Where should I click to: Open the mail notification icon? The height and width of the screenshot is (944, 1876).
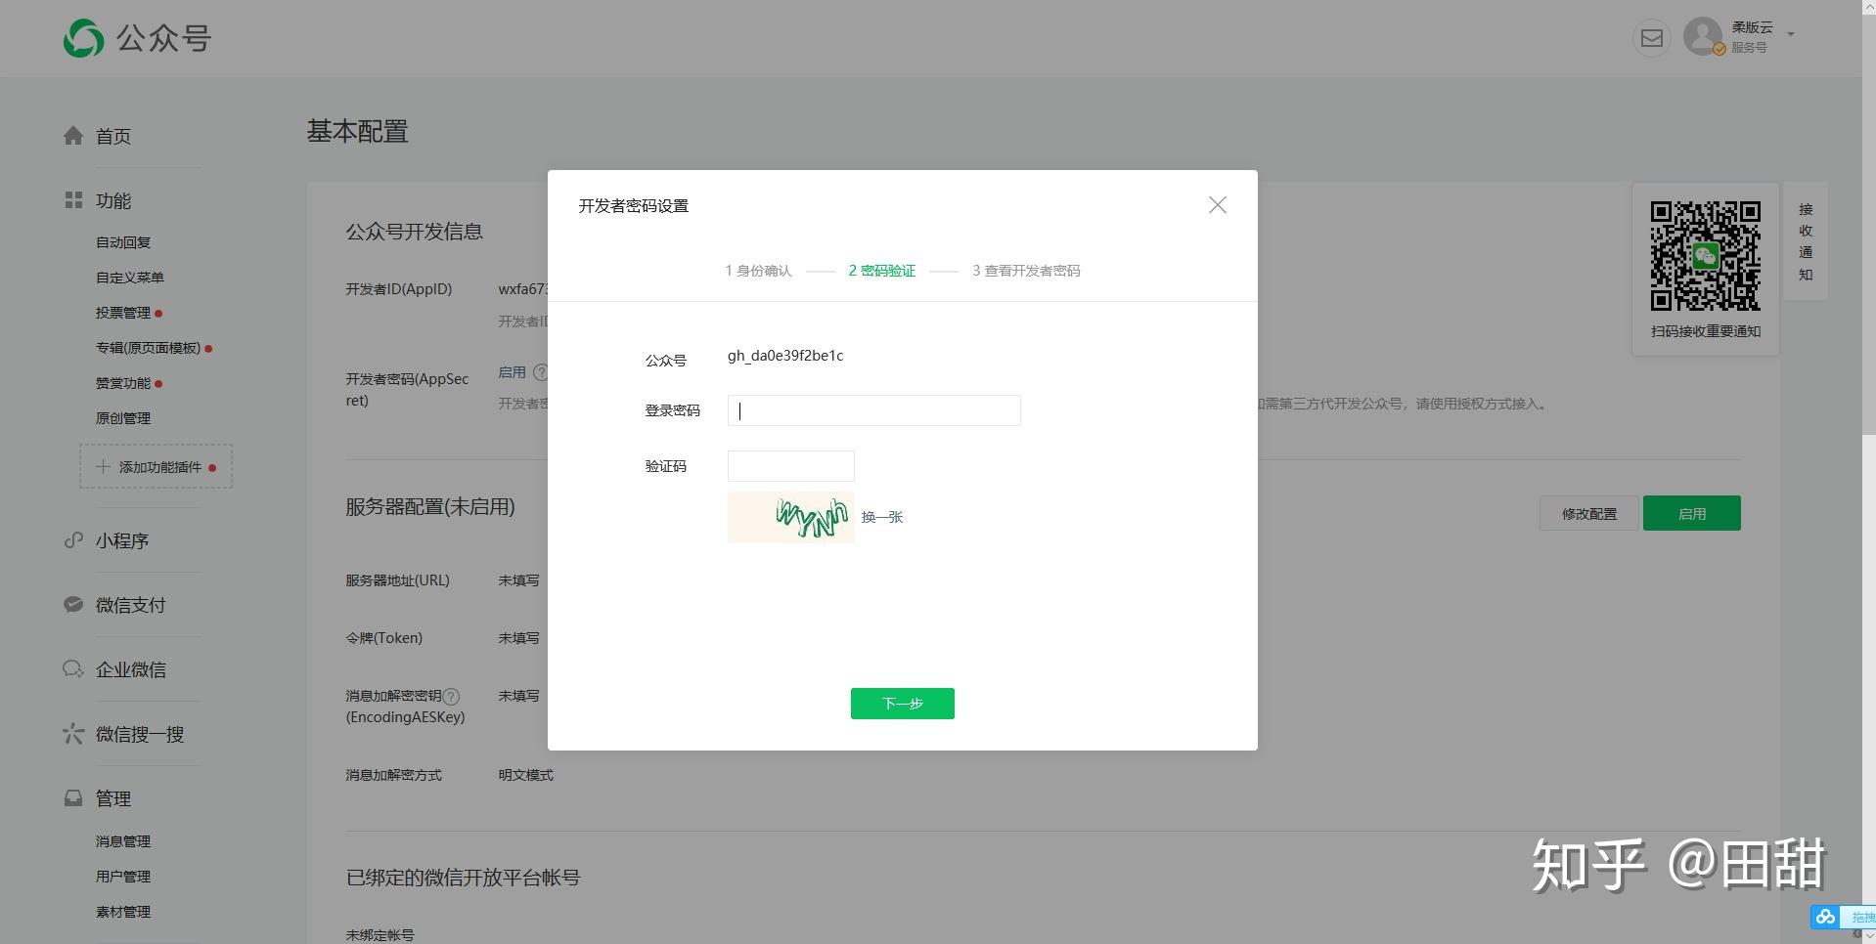click(x=1652, y=38)
